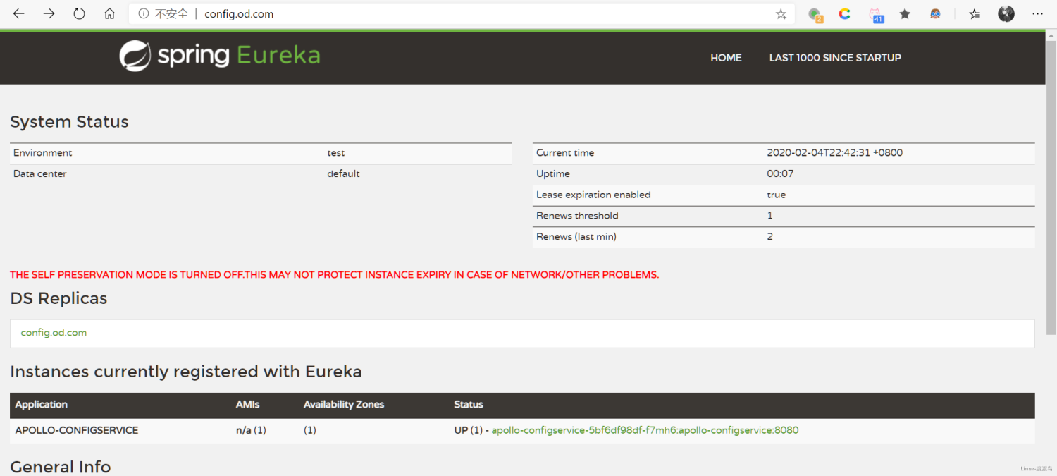Open the browser settings three-dot menu
This screenshot has height=476, width=1057.
pyautogui.click(x=1037, y=14)
